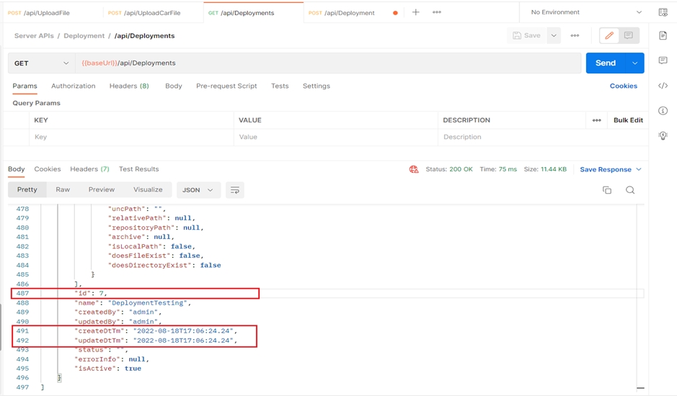677x396 pixels.
Task: Click the code snippet icon in sidebar
Action: [663, 86]
